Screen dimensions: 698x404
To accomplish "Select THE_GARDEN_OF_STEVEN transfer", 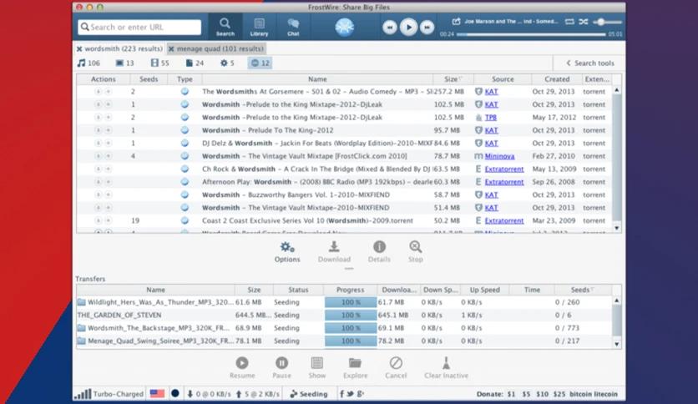I will click(345, 315).
